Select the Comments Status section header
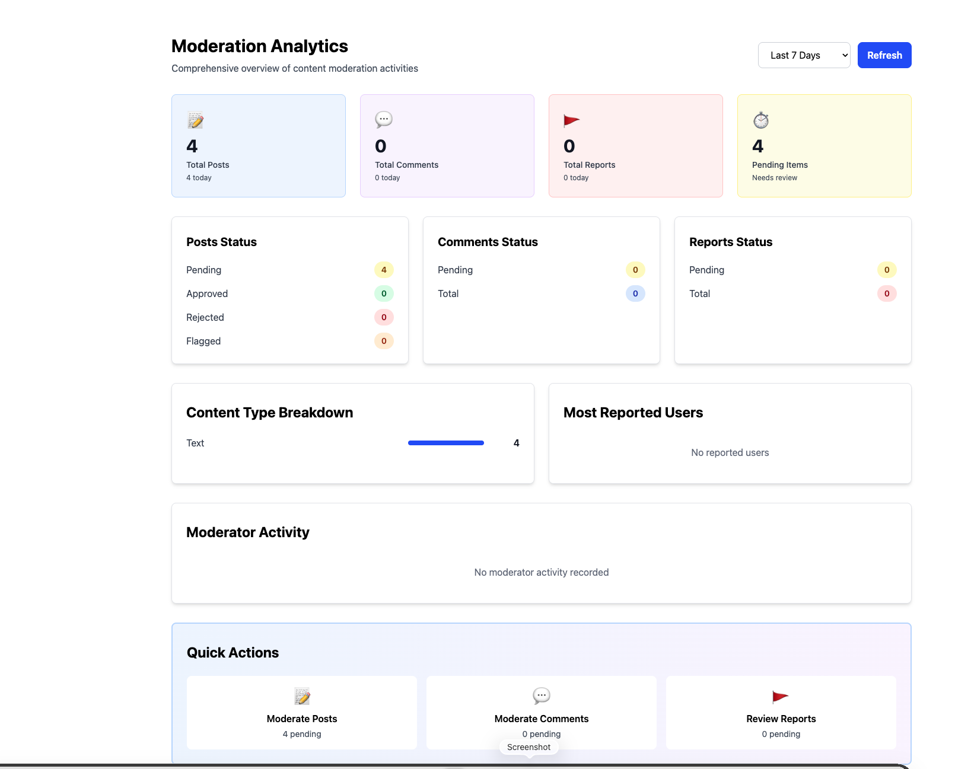Viewport: 971px width, 769px height. pos(488,241)
